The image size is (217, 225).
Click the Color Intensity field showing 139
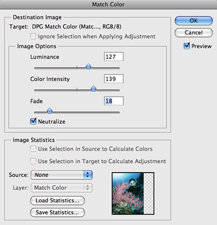point(114,79)
